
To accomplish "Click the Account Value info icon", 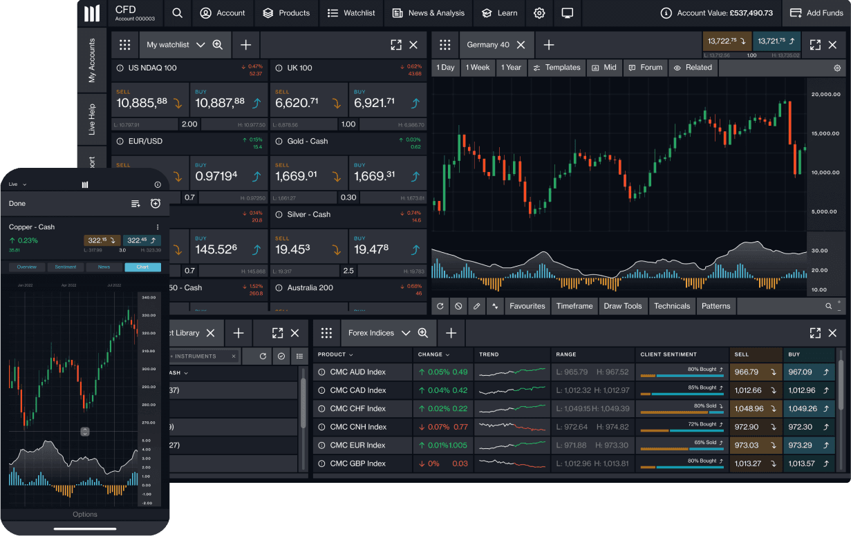I will 666,12.
